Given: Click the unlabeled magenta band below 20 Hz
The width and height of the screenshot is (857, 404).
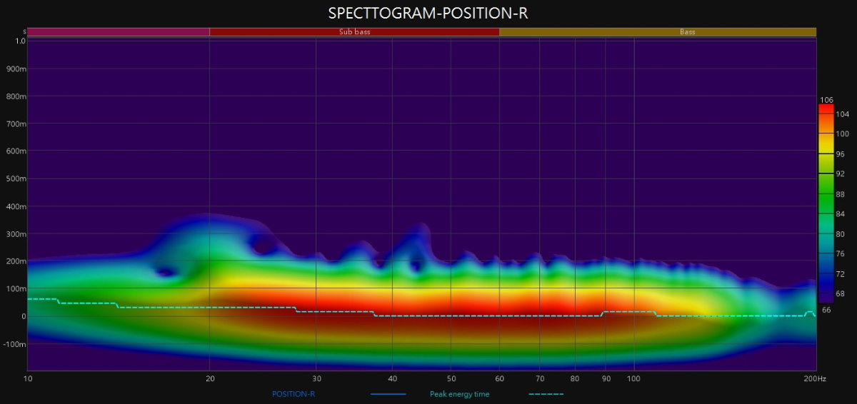Looking at the screenshot, I should point(118,32).
